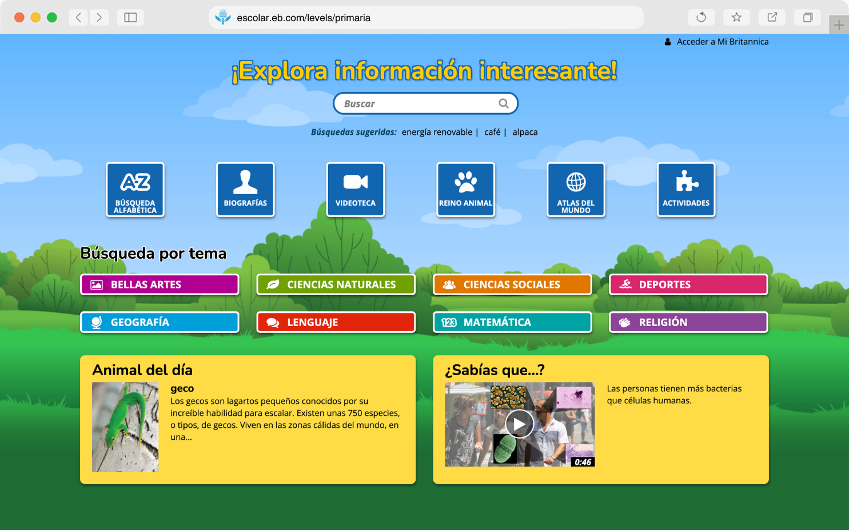
Task: Open the Videoteca camera icon
Action: tap(356, 190)
